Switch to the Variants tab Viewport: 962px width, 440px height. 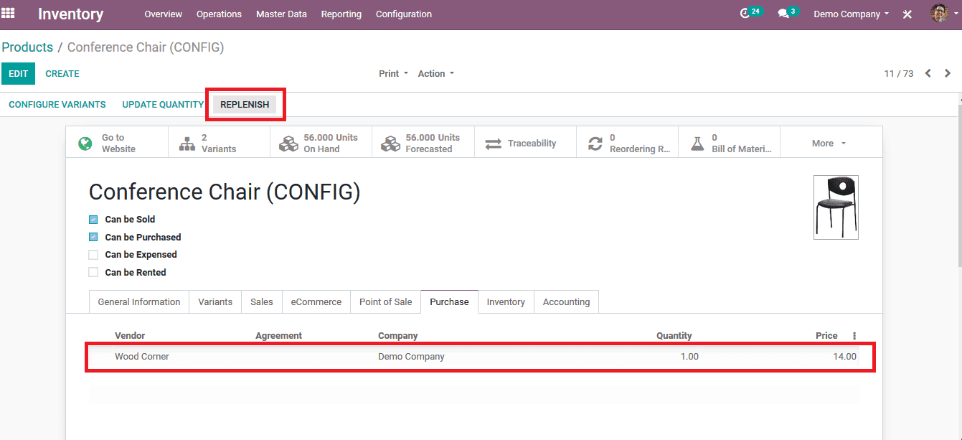215,302
